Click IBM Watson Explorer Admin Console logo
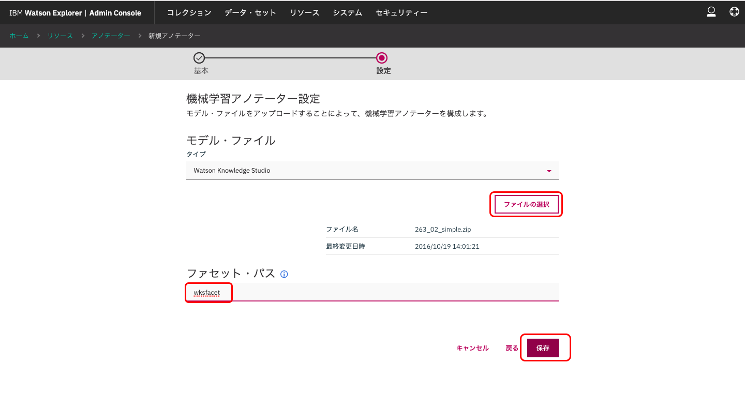The image size is (745, 409). pyautogui.click(x=75, y=12)
